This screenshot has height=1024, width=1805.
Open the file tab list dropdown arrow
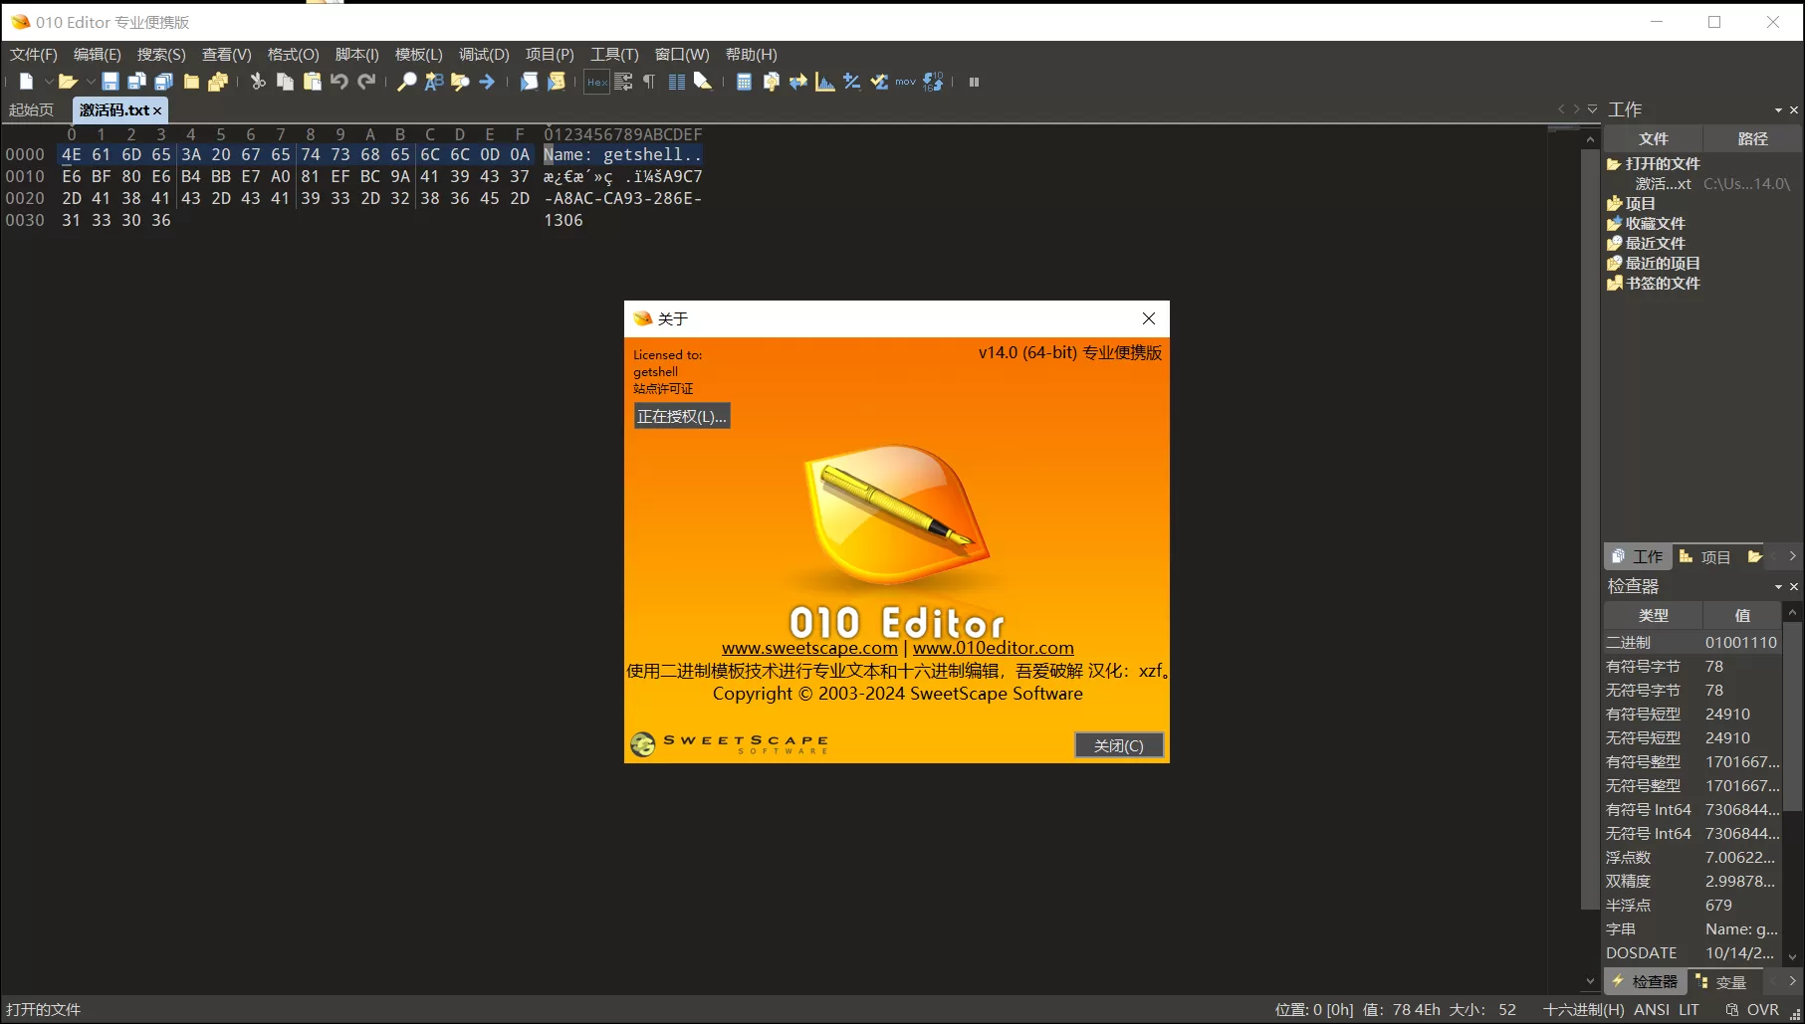coord(1592,109)
